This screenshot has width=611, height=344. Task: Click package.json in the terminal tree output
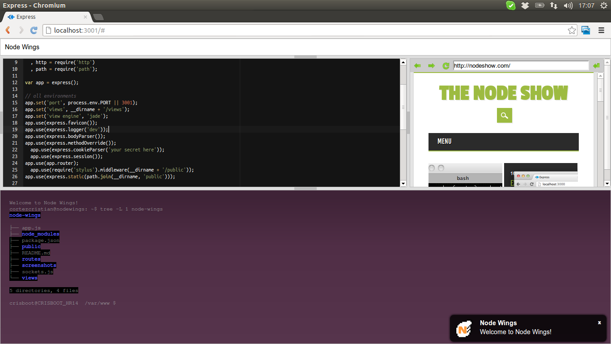click(x=40, y=241)
